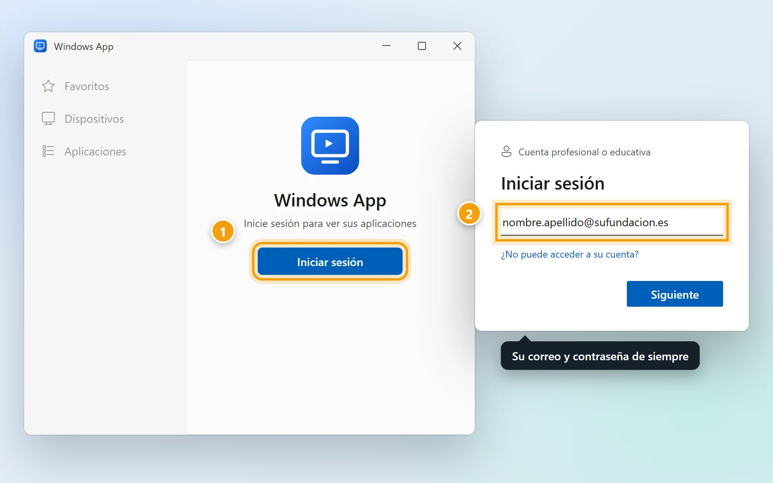This screenshot has width=773, height=483.
Task: Open the '¿No puede acceder a su cuenta?' link
Action: [x=570, y=254]
